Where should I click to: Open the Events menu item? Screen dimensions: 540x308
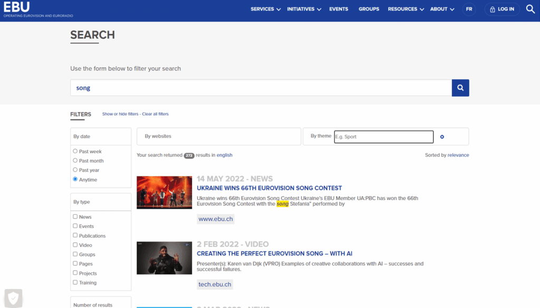tap(339, 9)
